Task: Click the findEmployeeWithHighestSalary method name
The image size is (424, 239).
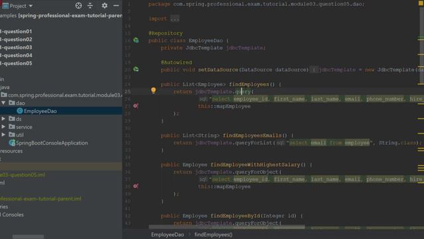Action: pos(255,165)
